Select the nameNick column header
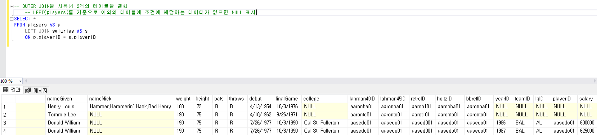597x135 pixels. pos(131,99)
